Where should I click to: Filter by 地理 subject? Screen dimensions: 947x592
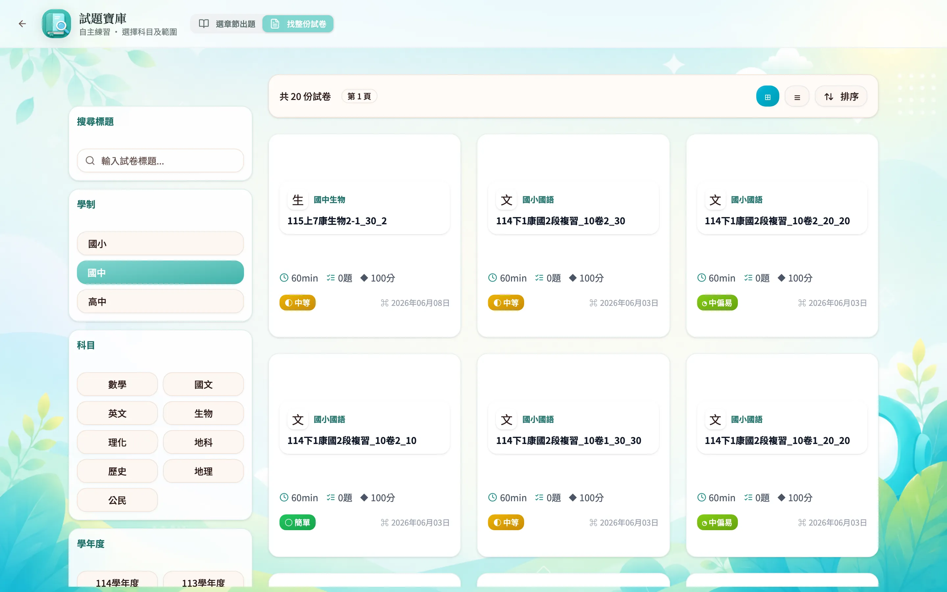point(204,471)
